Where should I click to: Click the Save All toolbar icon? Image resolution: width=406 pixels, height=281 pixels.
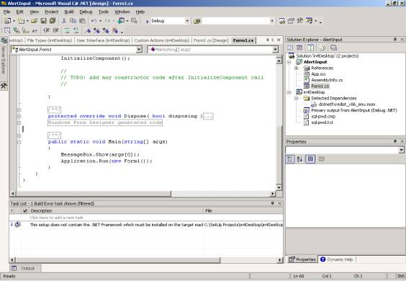53,21
